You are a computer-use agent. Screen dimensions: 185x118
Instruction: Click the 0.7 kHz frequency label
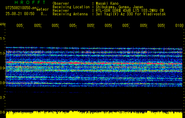[x=2, y=98]
